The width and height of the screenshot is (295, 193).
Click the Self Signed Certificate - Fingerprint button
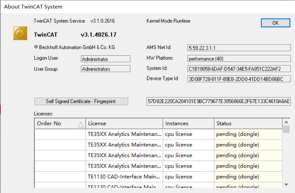[x=81, y=101]
